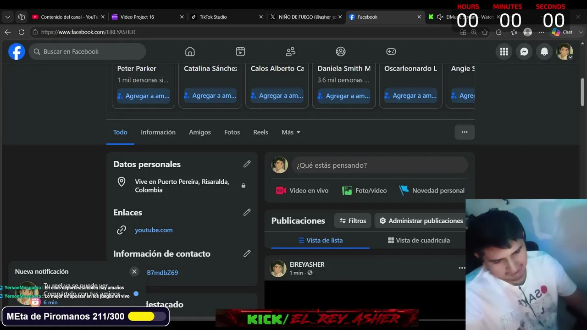Open the account profile picture menu
Image resolution: width=587 pixels, height=330 pixels.
[x=565, y=52]
